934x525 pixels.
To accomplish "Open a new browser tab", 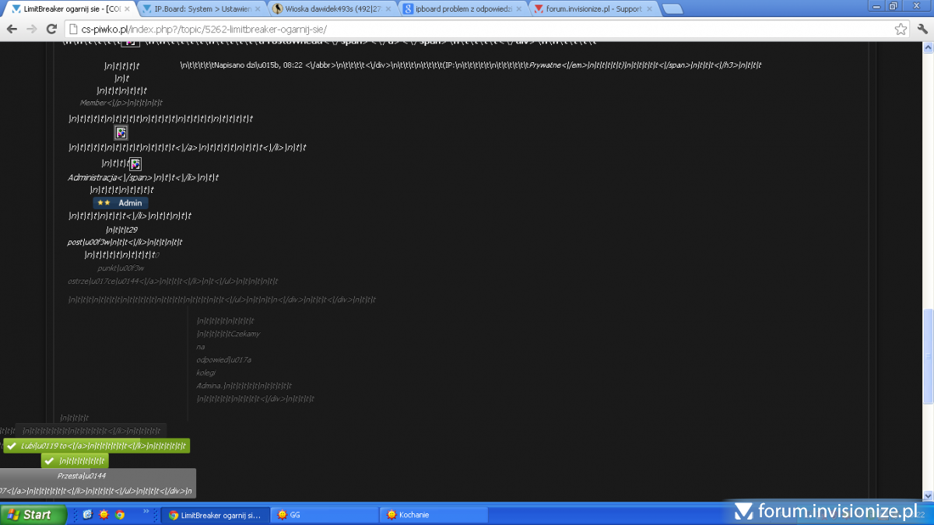I will 672,9.
